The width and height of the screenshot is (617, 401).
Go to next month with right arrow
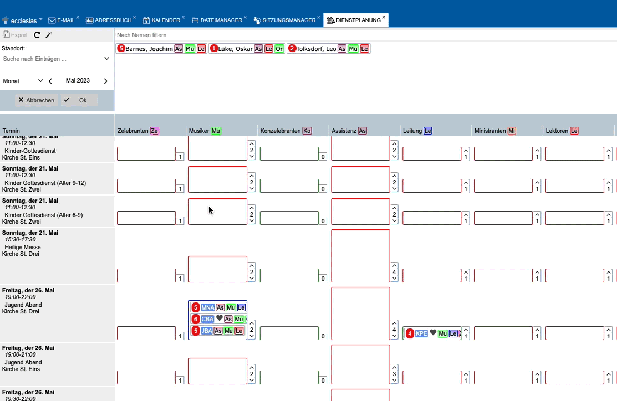tap(105, 81)
